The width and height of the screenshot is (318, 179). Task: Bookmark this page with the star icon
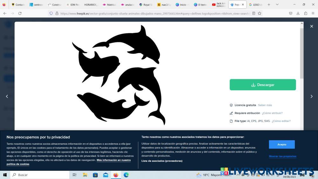point(259,13)
